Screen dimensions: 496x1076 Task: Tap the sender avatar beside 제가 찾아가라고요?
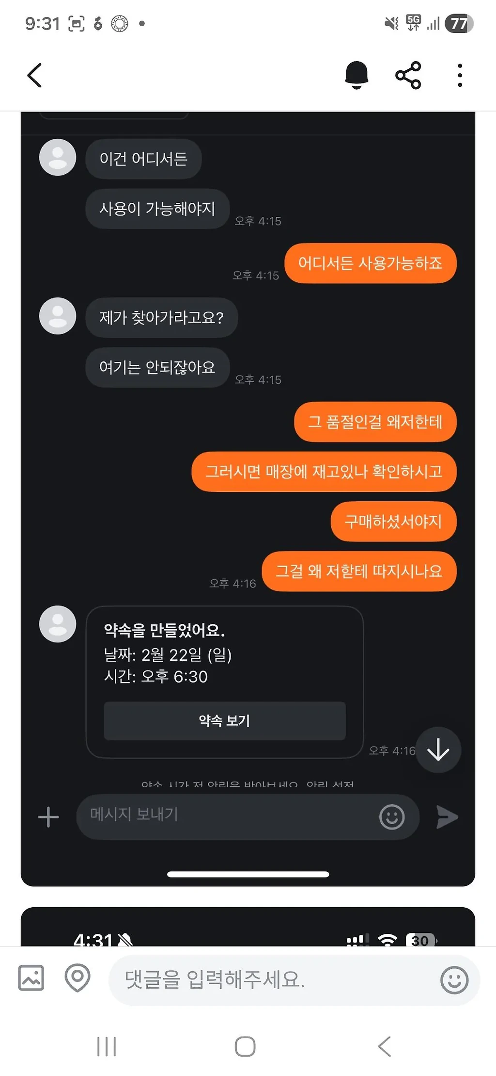58,316
